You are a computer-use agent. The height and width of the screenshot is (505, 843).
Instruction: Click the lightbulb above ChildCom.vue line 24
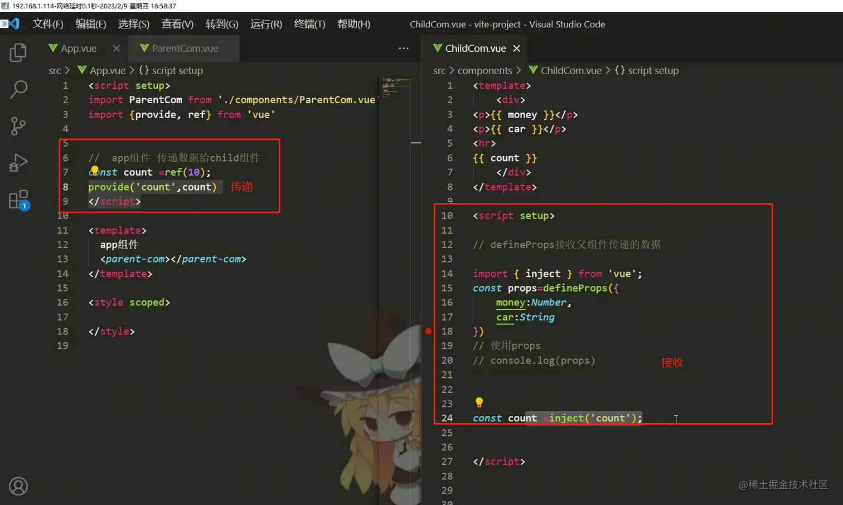tap(479, 402)
